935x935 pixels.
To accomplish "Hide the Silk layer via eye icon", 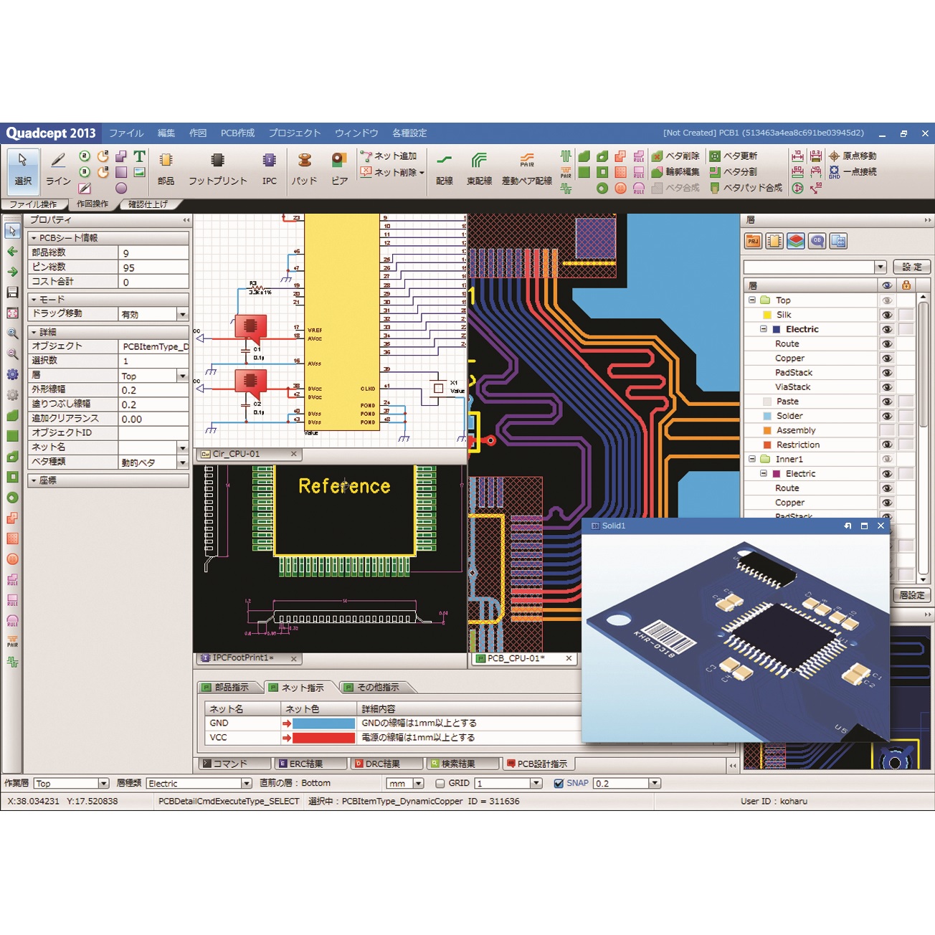I will 887,315.
